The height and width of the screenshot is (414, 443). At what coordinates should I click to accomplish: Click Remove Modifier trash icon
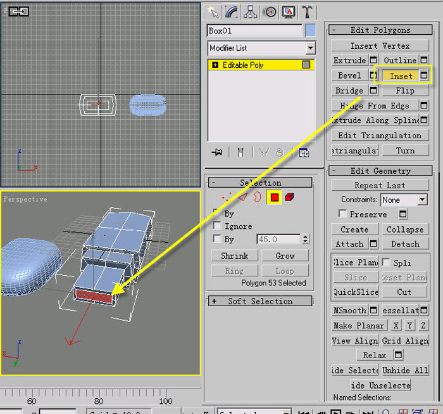(280, 153)
